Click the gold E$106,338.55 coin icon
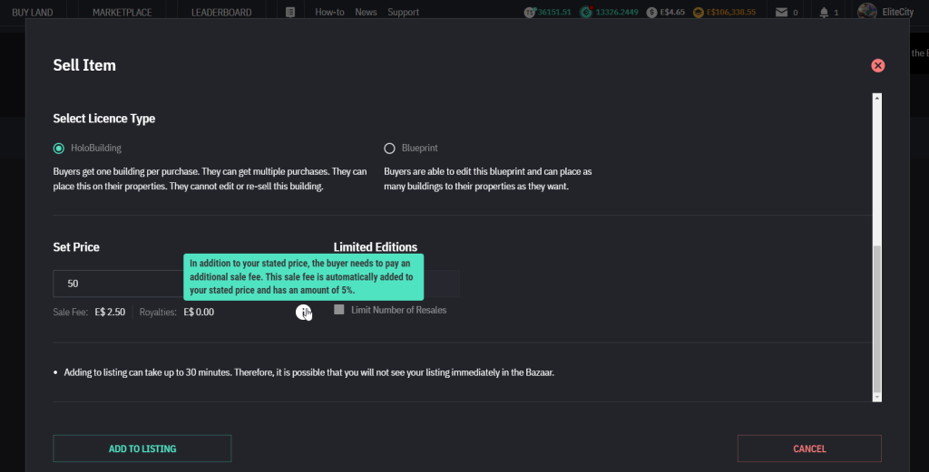Viewport: 929px width, 472px height. [x=698, y=13]
